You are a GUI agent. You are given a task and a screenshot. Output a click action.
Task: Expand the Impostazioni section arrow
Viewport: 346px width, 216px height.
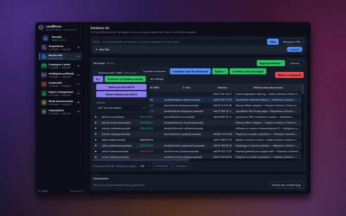tap(79, 111)
